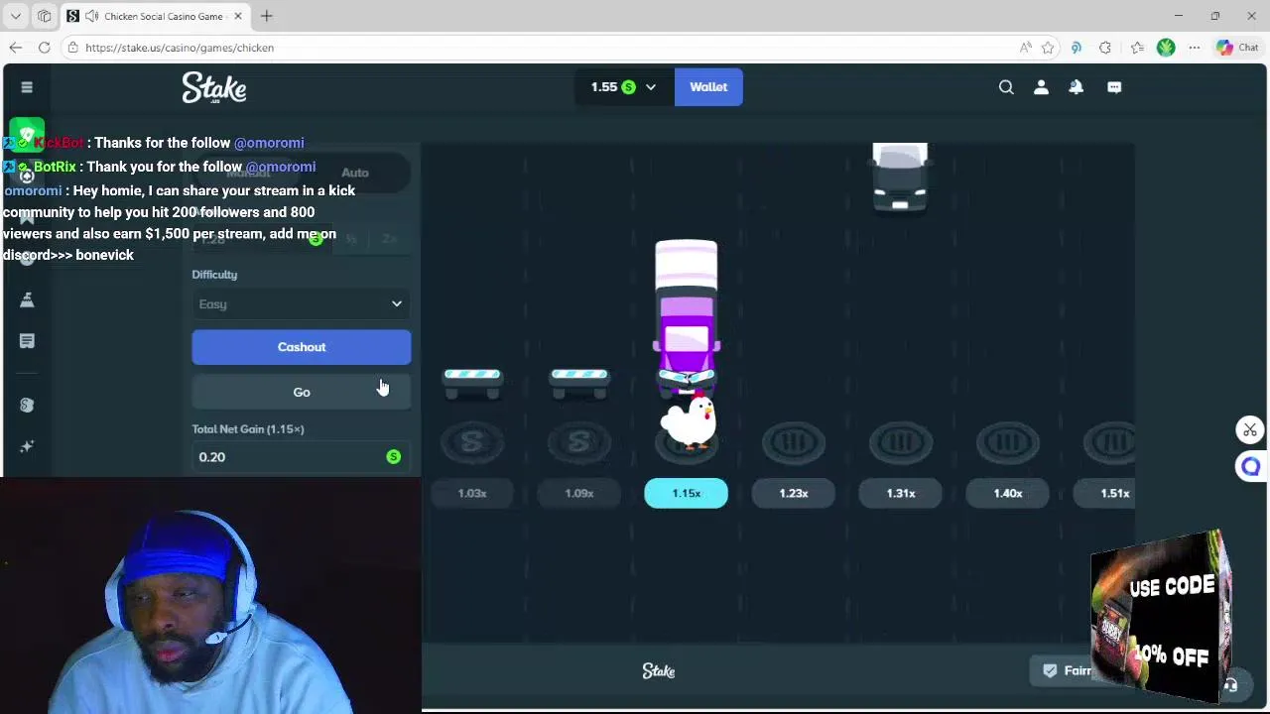Click the 1.15x multiplier tile
Screen dimensions: 1270x714
(x=687, y=493)
